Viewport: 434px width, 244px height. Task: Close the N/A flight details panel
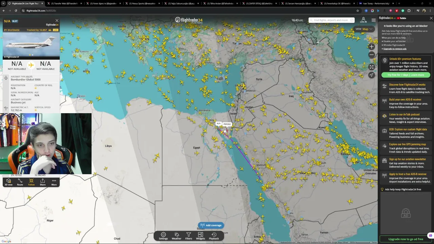click(x=57, y=21)
